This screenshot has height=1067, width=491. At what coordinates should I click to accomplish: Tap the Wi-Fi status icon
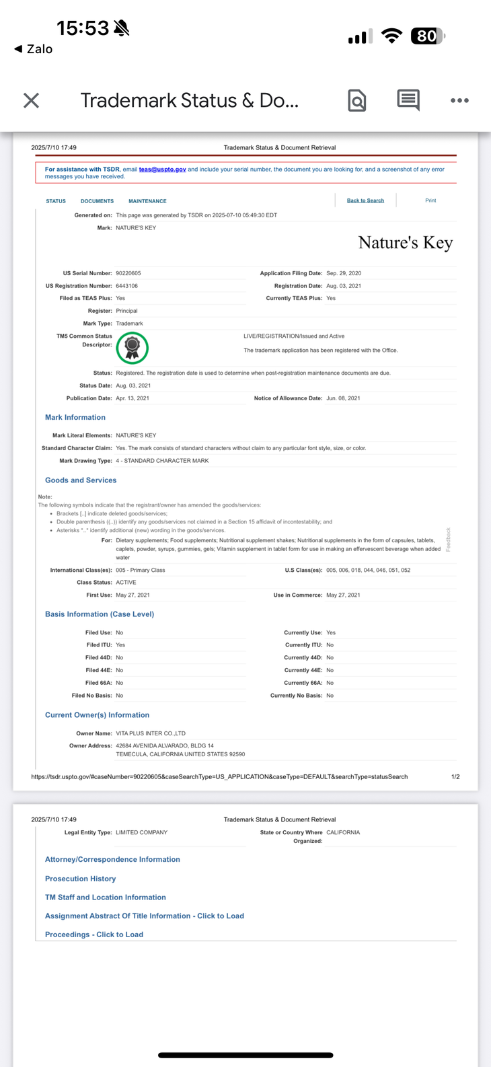tap(391, 36)
